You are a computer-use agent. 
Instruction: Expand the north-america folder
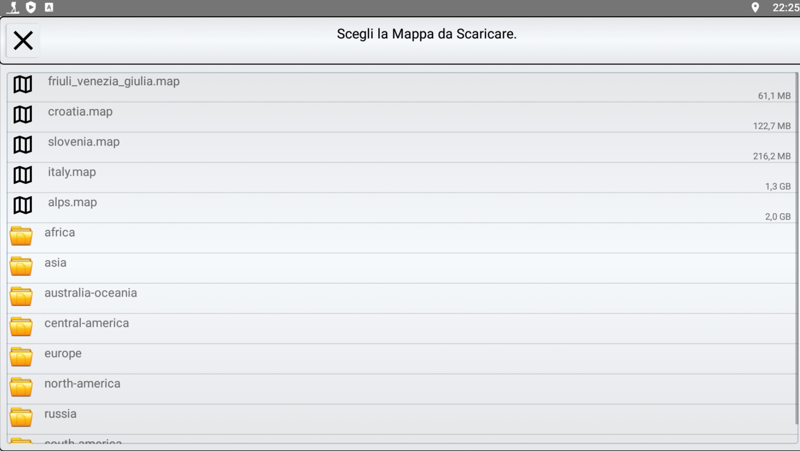coord(402,389)
